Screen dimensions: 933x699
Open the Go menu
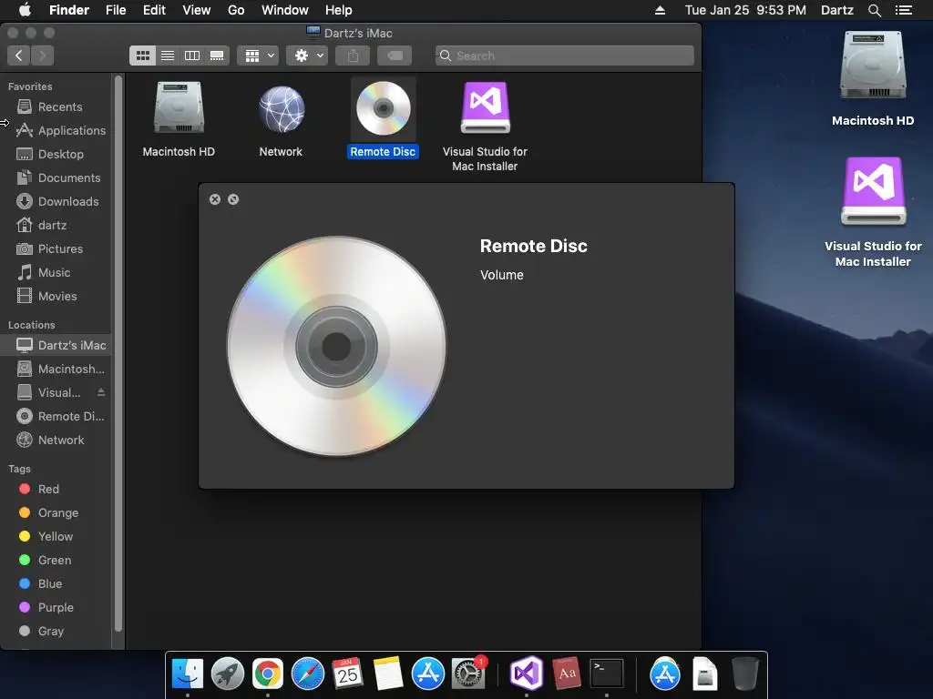coord(236,10)
